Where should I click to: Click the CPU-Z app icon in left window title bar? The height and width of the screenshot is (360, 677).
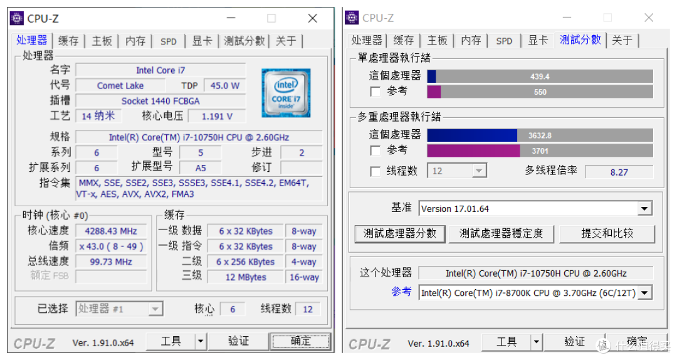coord(16,19)
